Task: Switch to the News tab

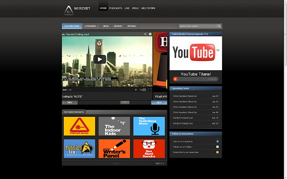Action: [x=106, y=26]
